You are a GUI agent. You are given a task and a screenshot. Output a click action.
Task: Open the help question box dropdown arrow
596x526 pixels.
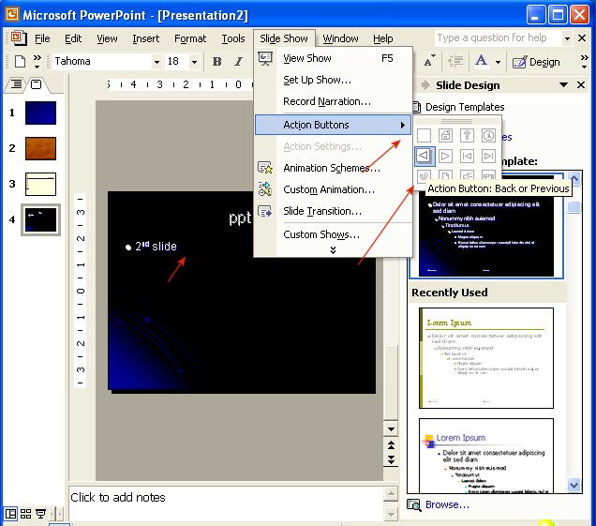[x=567, y=38]
